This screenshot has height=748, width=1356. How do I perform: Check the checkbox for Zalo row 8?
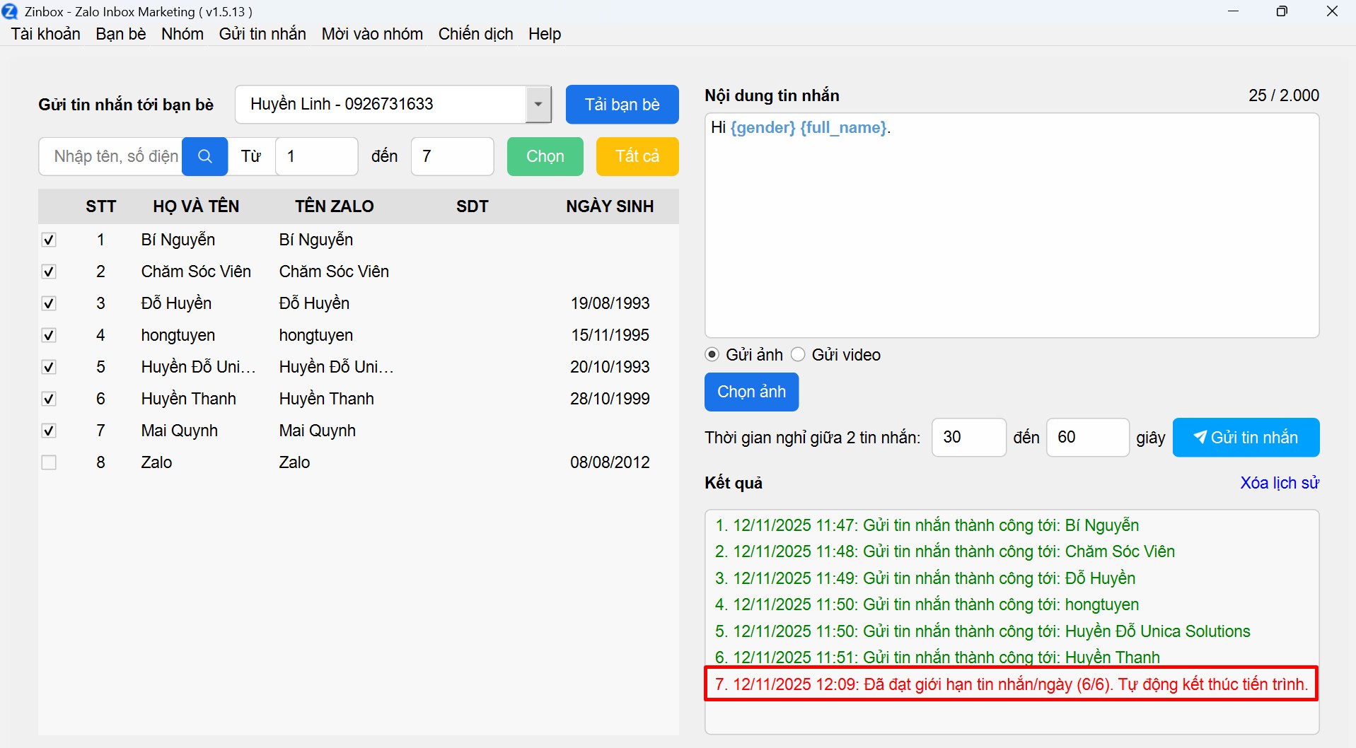[x=49, y=462]
